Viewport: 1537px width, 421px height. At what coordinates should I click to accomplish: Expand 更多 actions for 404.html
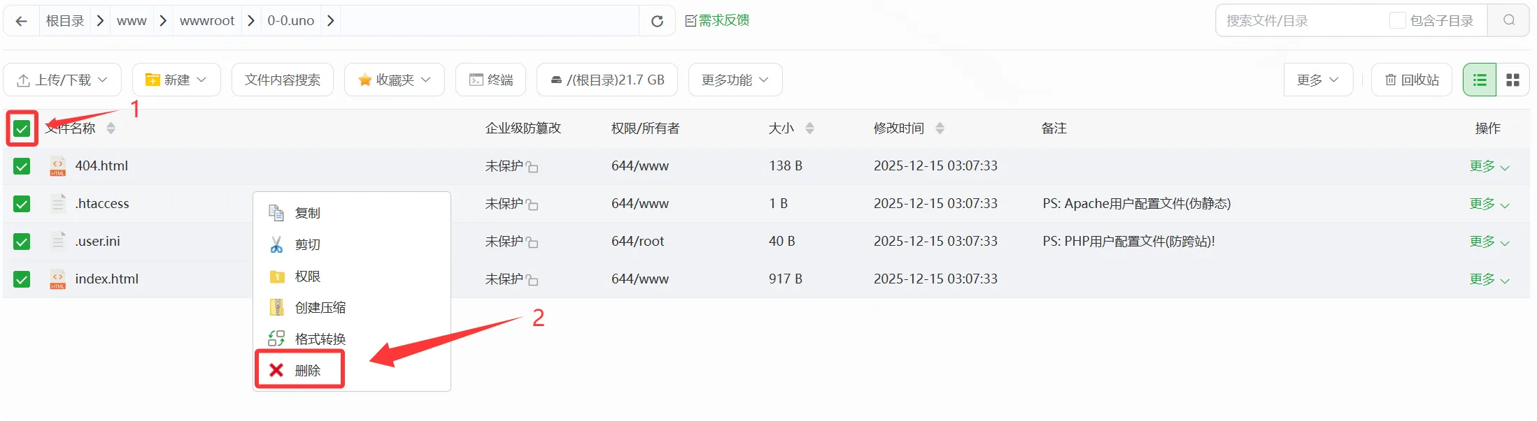coord(1489,166)
